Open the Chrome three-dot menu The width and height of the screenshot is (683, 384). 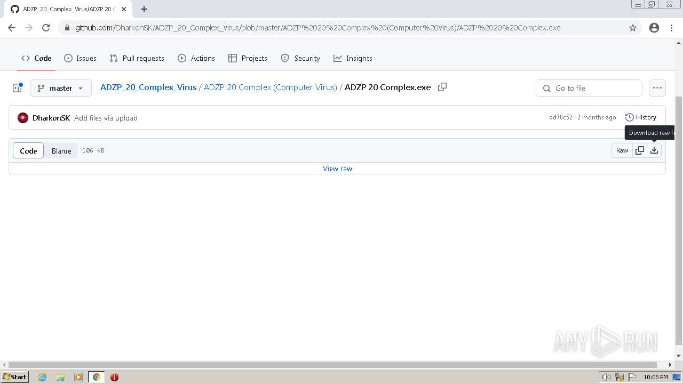click(x=671, y=28)
